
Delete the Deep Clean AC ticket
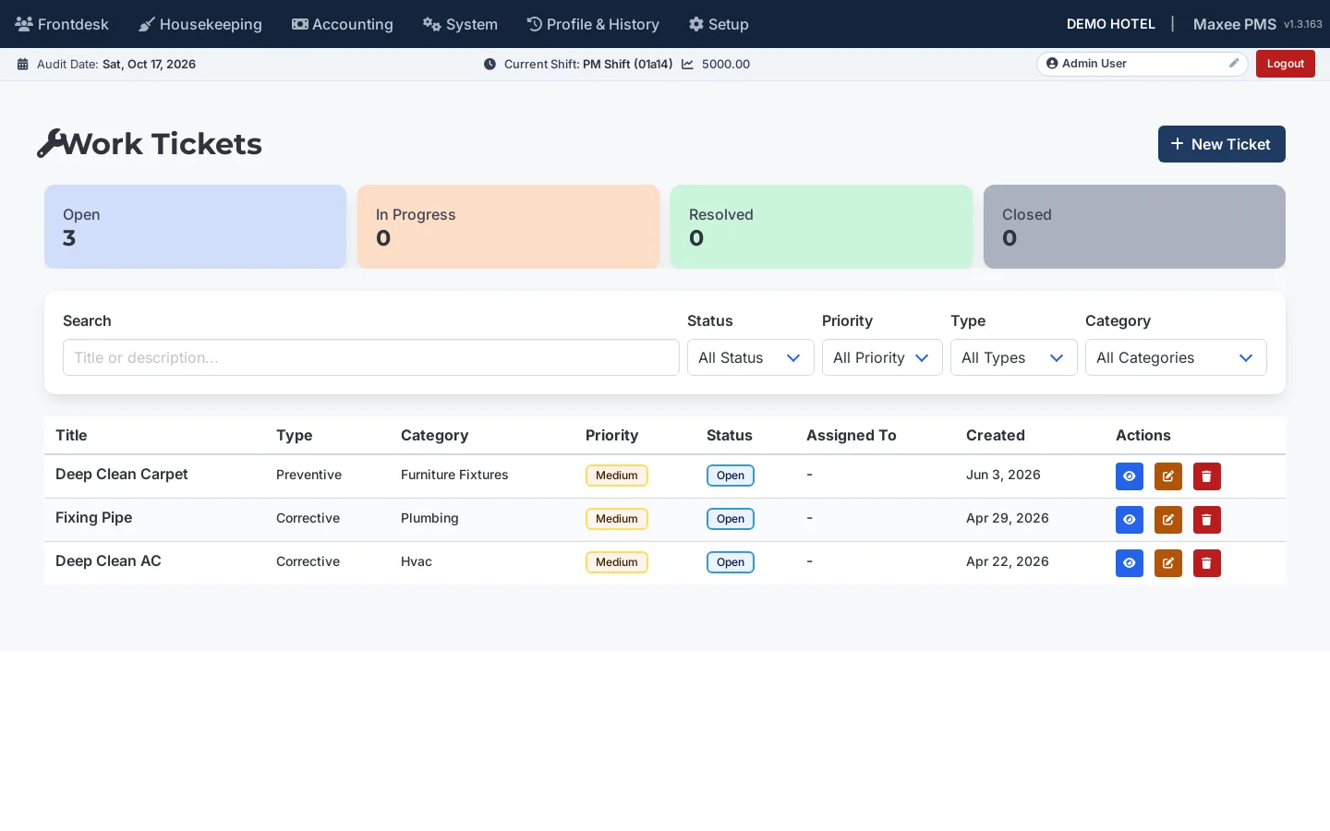1207,563
